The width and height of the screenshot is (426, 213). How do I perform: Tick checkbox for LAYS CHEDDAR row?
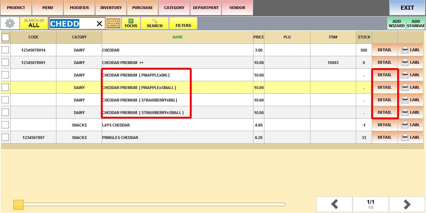(5, 125)
